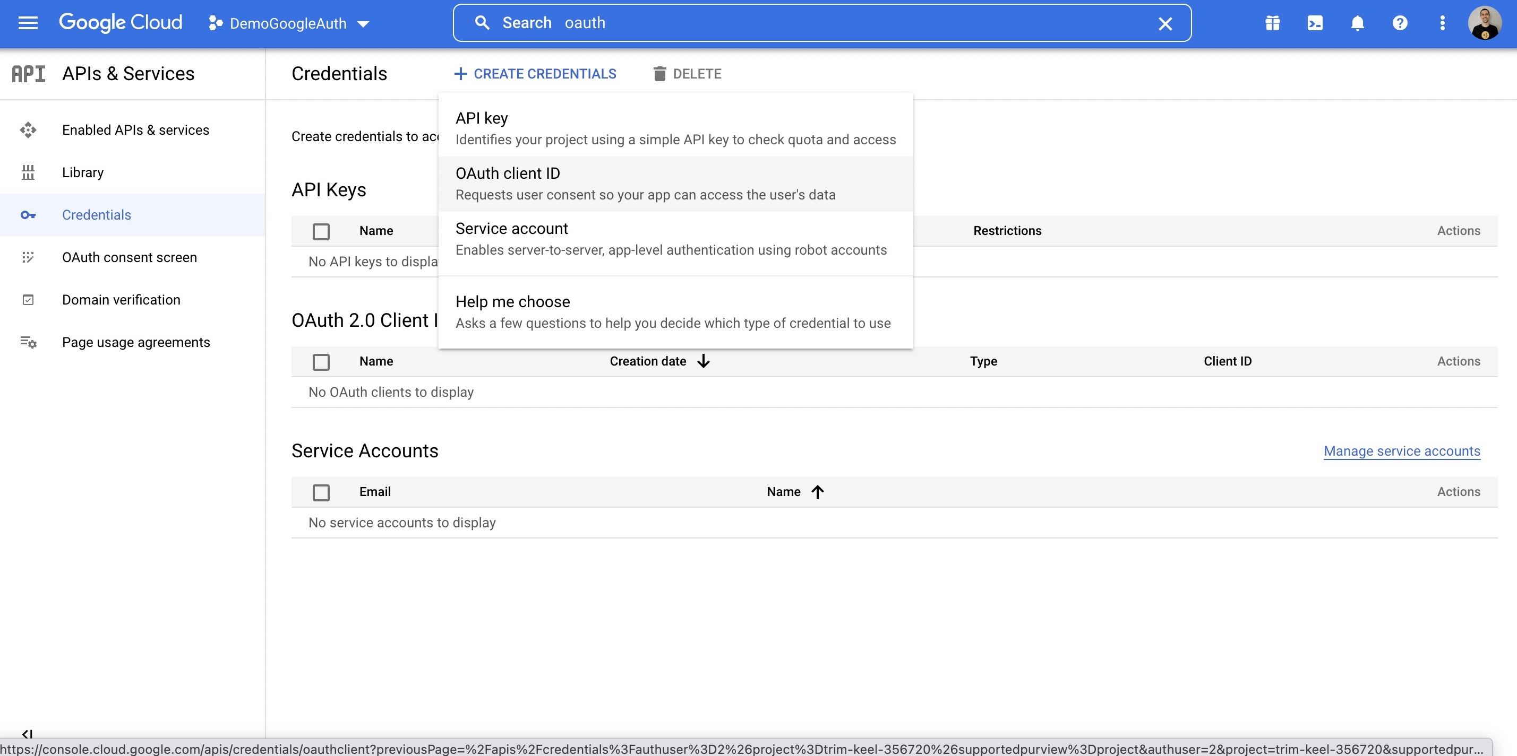Open the notifications bell

[1357, 23]
